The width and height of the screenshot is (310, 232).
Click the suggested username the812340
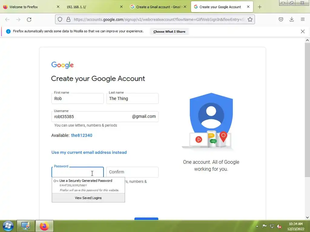pyautogui.click(x=82, y=135)
